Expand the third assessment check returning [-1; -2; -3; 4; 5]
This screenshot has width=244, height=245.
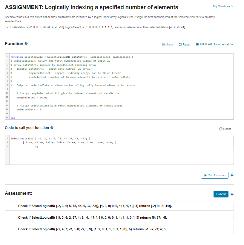(119, 229)
